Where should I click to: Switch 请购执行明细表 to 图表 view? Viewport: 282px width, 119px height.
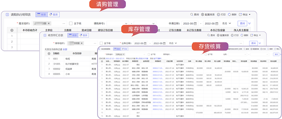click(x=54, y=15)
